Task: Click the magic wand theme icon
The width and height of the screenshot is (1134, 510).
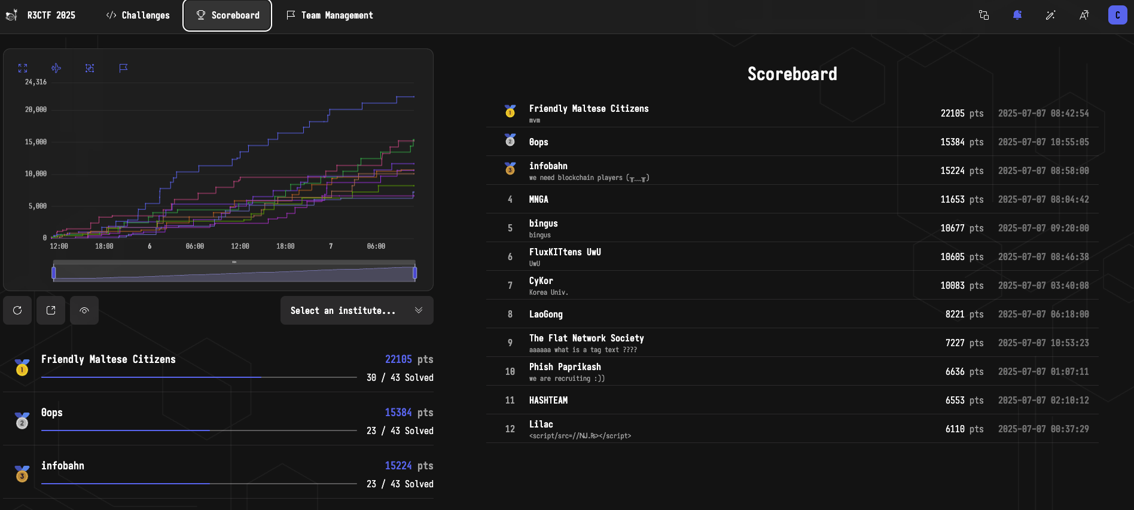Action: 1050,16
